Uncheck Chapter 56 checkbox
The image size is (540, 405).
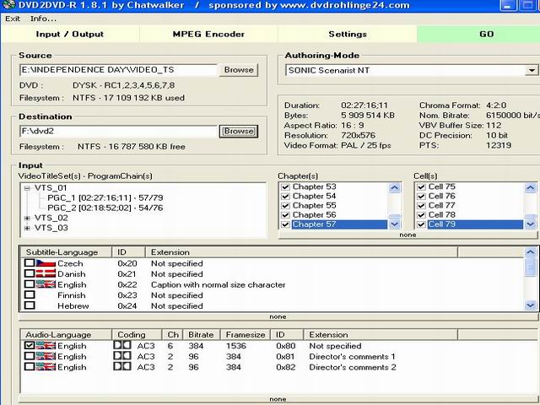click(285, 215)
